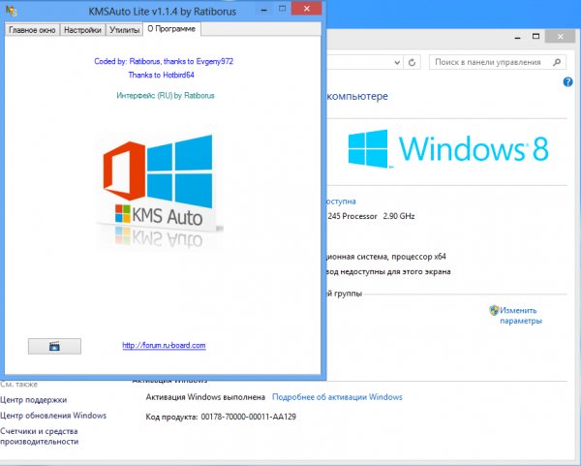
Task: Open Control Panel help question mark
Action: [567, 82]
